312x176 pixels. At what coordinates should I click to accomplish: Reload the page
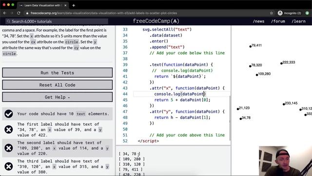click(19, 13)
